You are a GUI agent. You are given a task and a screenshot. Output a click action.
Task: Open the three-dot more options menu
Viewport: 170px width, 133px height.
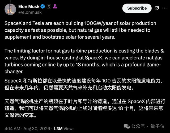point(164,8)
